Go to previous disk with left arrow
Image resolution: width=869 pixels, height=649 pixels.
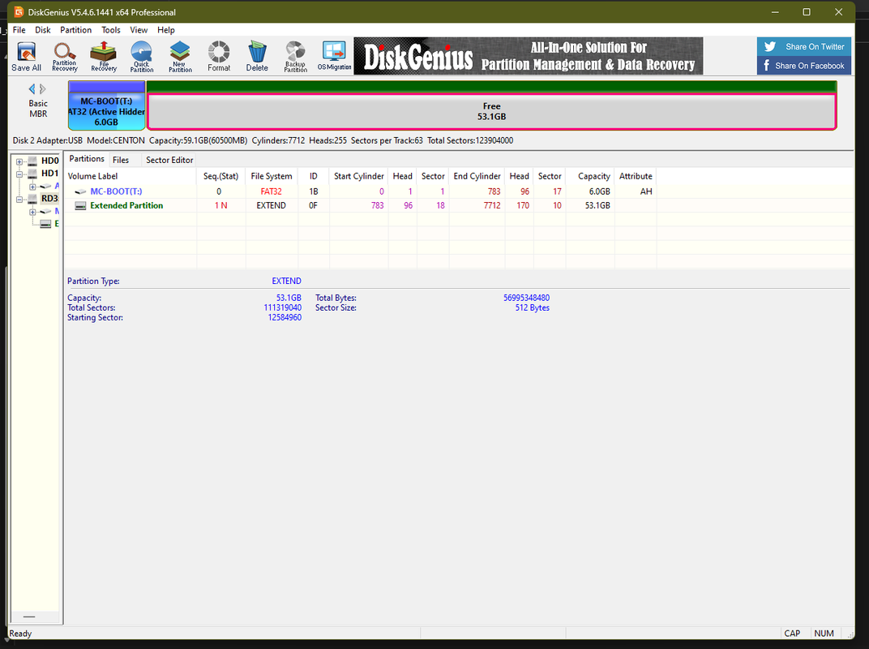point(32,88)
